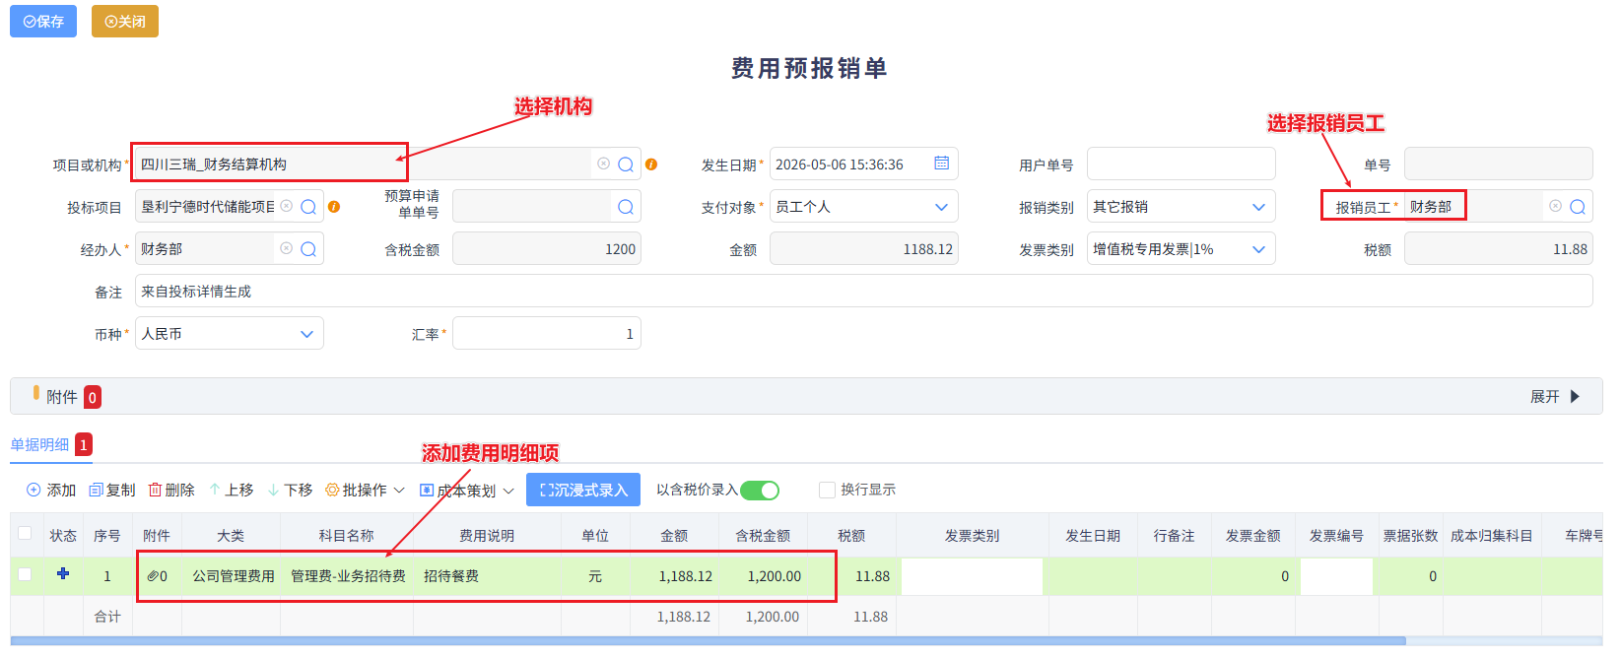Viewport: 1621px width, 658px height.
Task: Clear the 报销员工 field value
Action: coord(1555,206)
